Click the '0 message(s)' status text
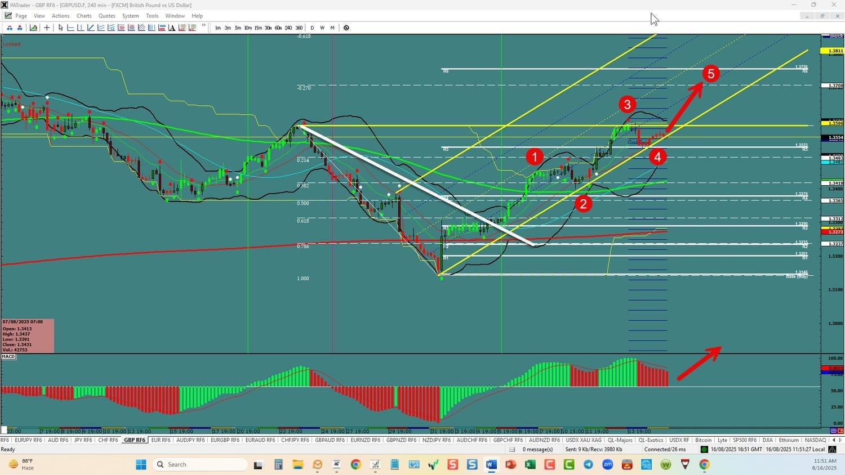Screen dimensions: 845x475 point(537,449)
